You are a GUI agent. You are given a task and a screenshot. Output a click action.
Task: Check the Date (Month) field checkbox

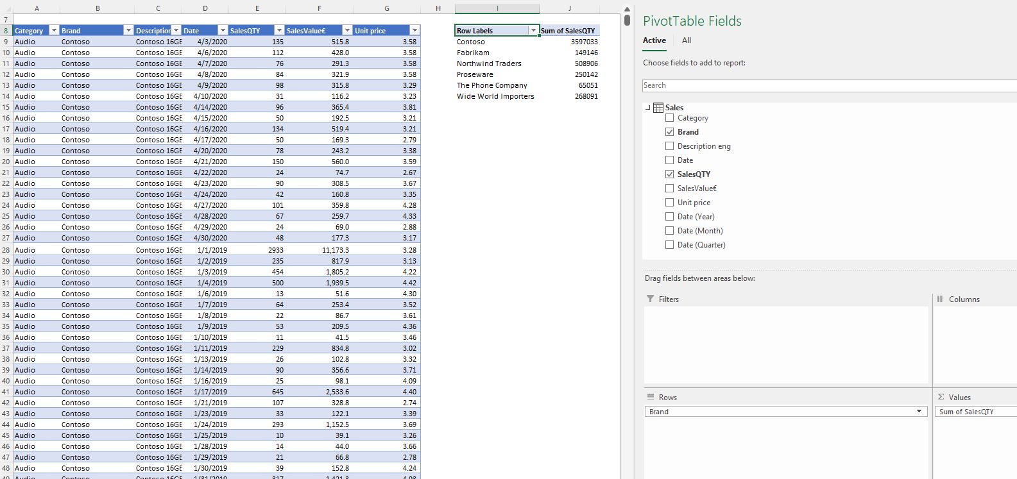click(x=670, y=231)
